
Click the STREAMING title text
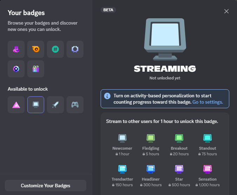165,69
